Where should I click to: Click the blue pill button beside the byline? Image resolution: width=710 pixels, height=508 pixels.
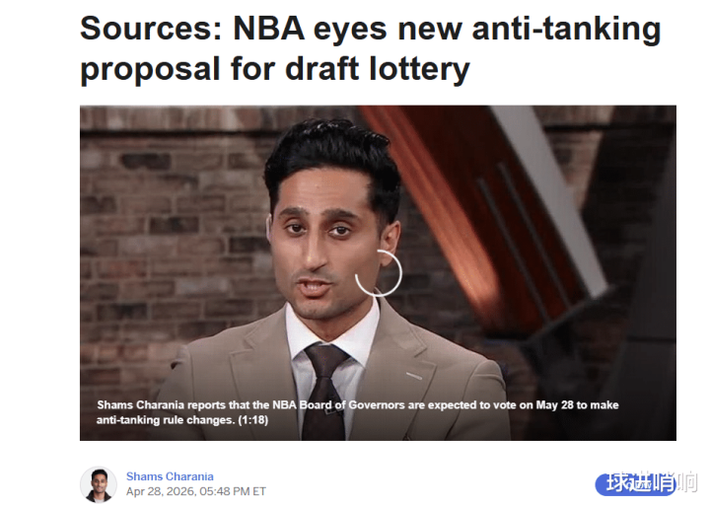tap(635, 484)
